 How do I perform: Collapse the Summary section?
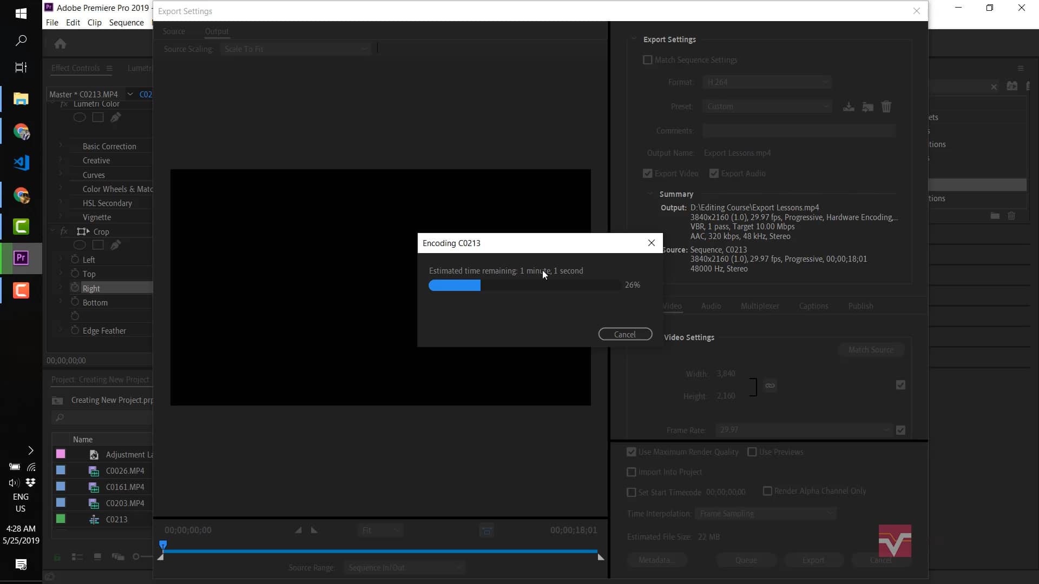[650, 194]
